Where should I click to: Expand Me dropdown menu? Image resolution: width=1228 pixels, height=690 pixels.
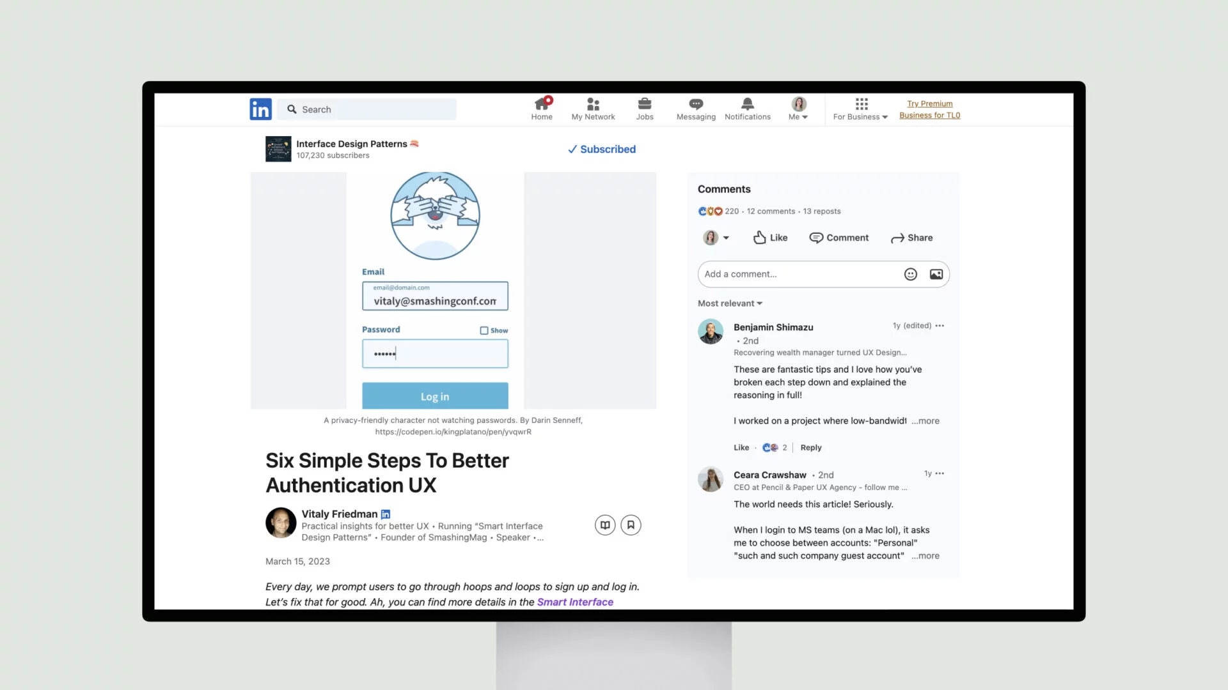(x=798, y=109)
